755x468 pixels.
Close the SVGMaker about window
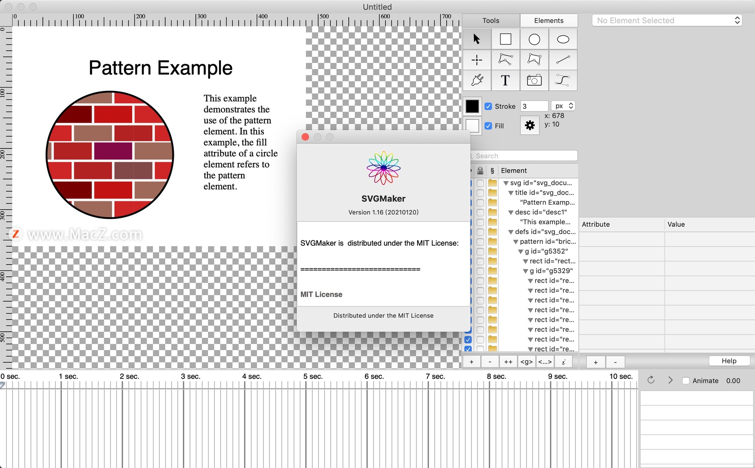[305, 137]
